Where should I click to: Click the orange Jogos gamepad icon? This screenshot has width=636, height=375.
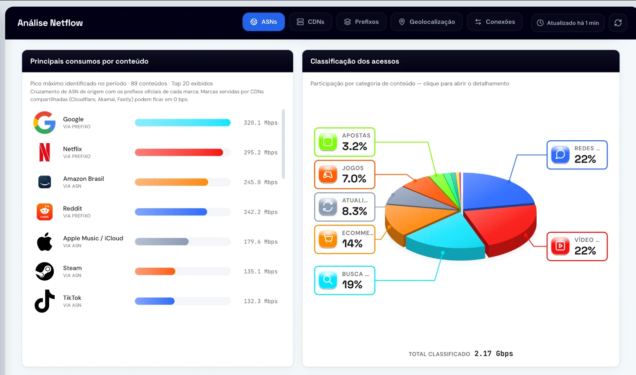pyautogui.click(x=328, y=174)
